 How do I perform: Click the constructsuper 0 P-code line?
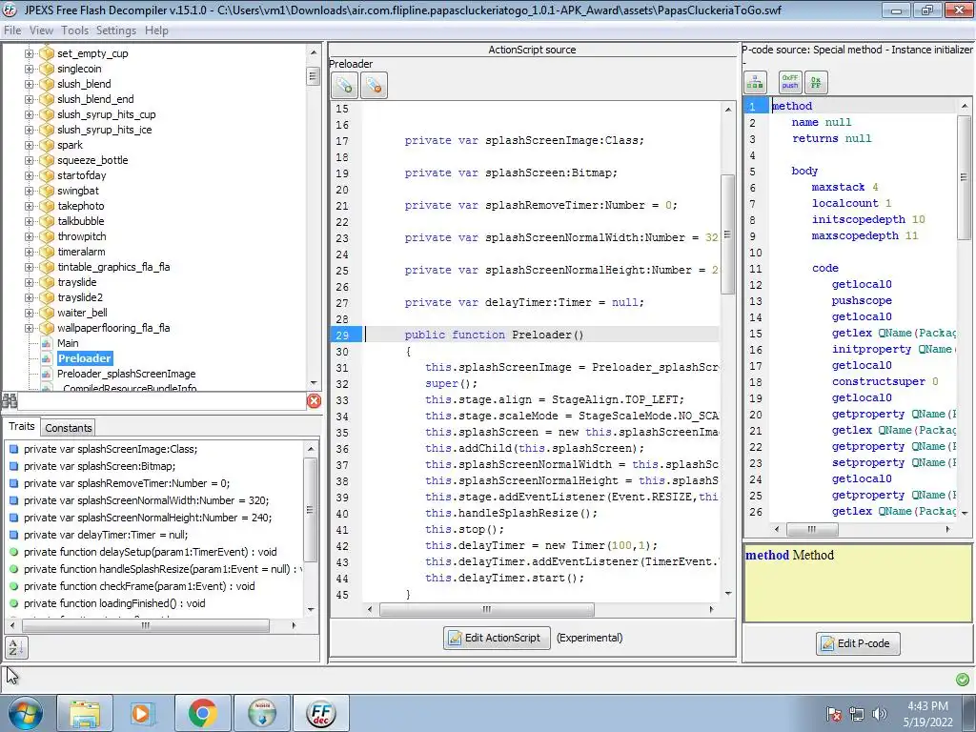pos(884,381)
